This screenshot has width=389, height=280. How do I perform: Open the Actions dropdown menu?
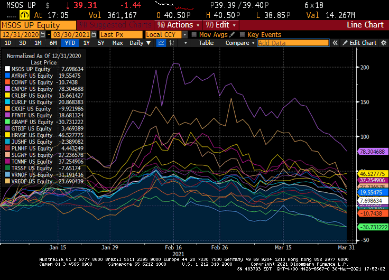click(x=178, y=25)
